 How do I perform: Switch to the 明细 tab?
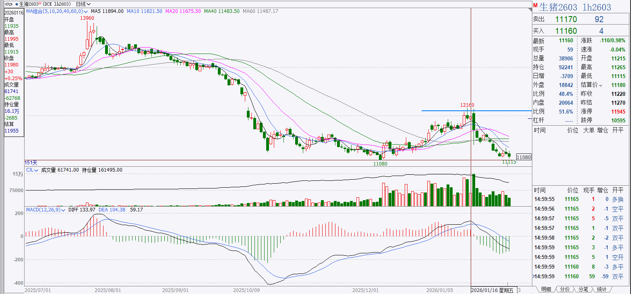[546, 289]
